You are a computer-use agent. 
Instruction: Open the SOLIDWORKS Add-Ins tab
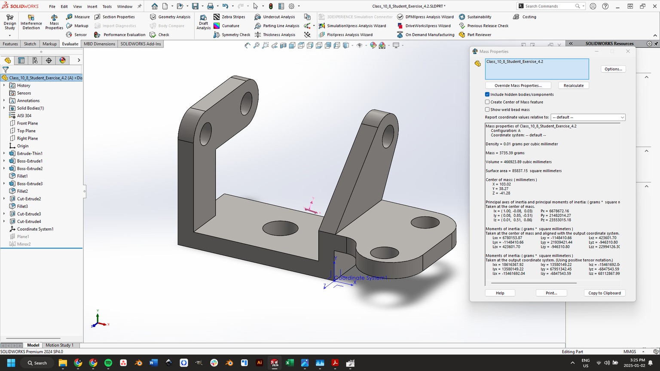click(141, 44)
